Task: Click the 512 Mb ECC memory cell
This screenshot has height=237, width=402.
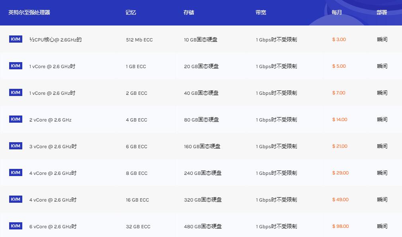Action: [139, 40]
